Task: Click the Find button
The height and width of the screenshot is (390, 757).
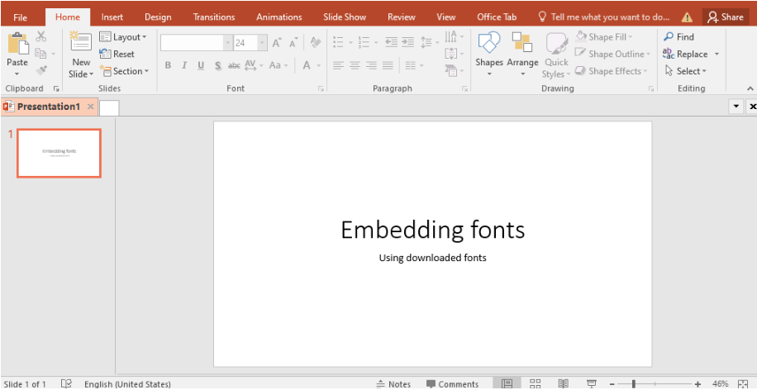Action: click(678, 37)
